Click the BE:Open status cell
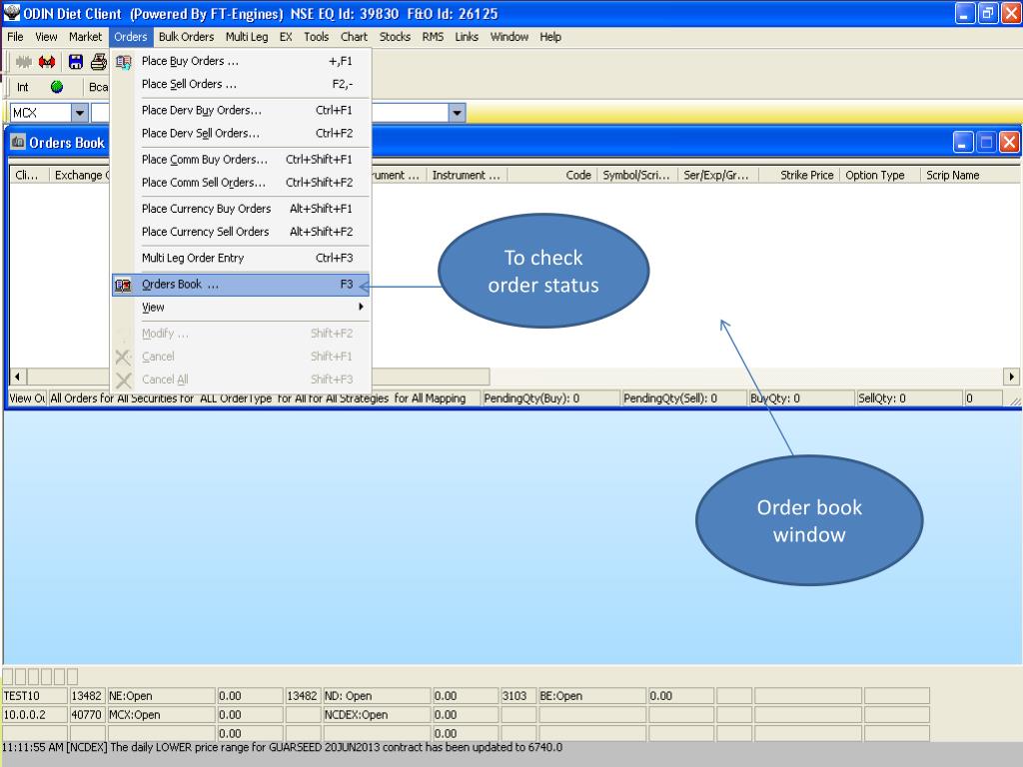The image size is (1023, 767). tap(591, 696)
